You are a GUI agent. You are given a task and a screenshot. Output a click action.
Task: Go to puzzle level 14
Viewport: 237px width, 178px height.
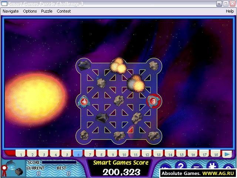(x=170, y=154)
